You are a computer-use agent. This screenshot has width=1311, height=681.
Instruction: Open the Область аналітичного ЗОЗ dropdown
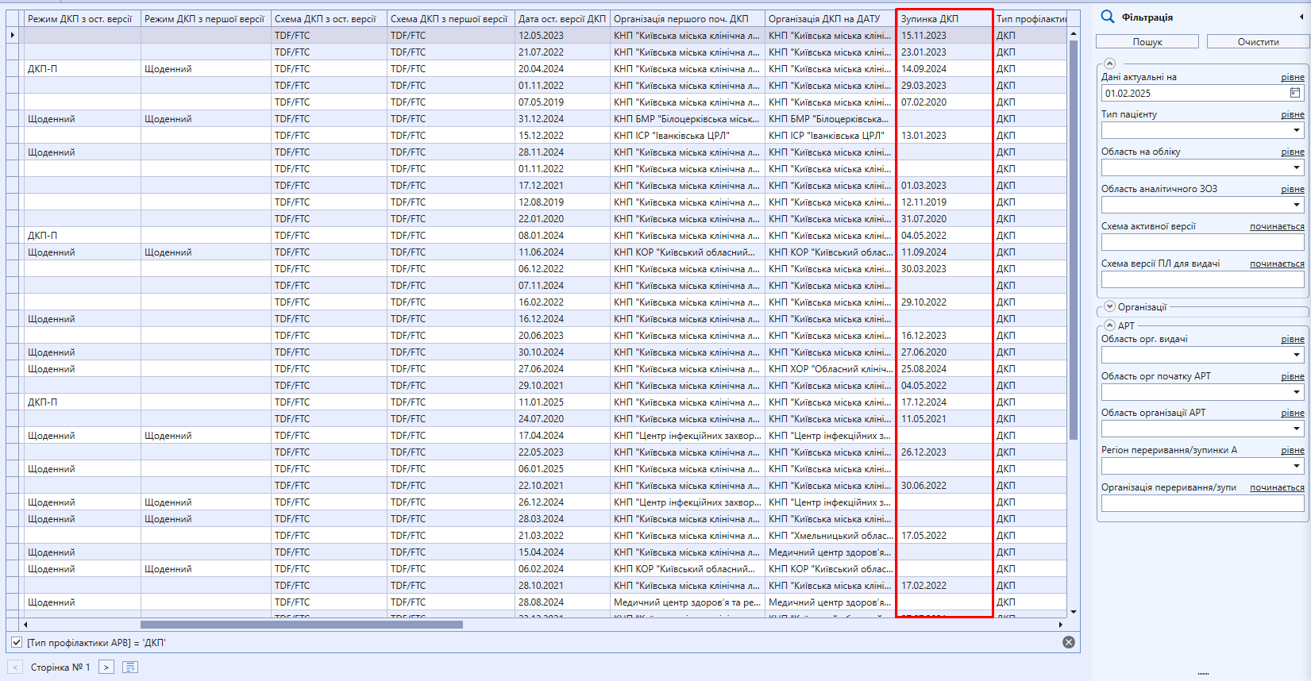(x=1297, y=205)
